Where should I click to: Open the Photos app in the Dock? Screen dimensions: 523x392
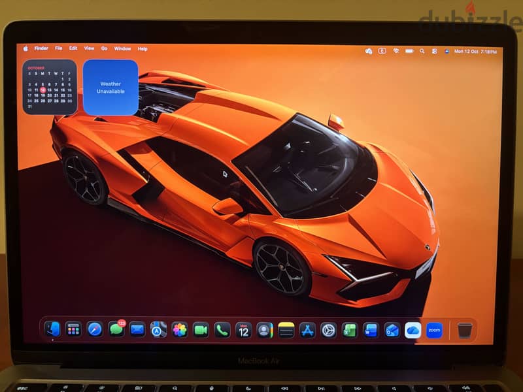180,330
